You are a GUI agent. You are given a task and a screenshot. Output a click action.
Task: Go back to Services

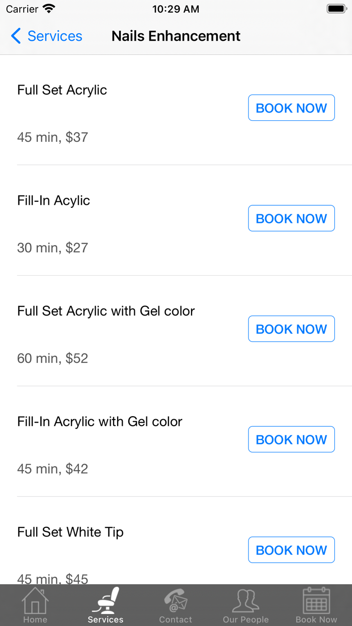[x=54, y=36]
